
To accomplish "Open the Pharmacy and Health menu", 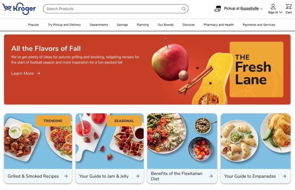I will (x=219, y=25).
